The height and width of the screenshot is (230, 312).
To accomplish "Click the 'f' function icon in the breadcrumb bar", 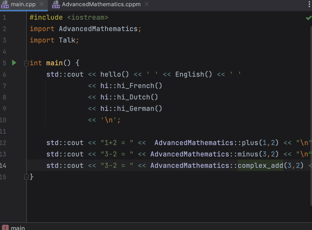I will click(5, 227).
